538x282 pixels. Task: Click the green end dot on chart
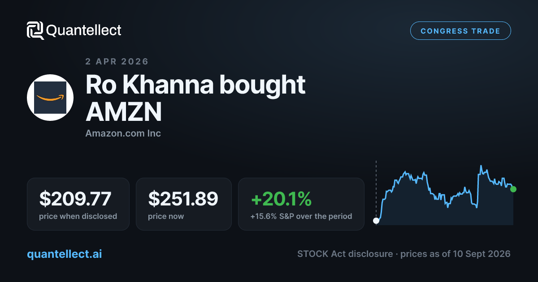pyautogui.click(x=513, y=189)
